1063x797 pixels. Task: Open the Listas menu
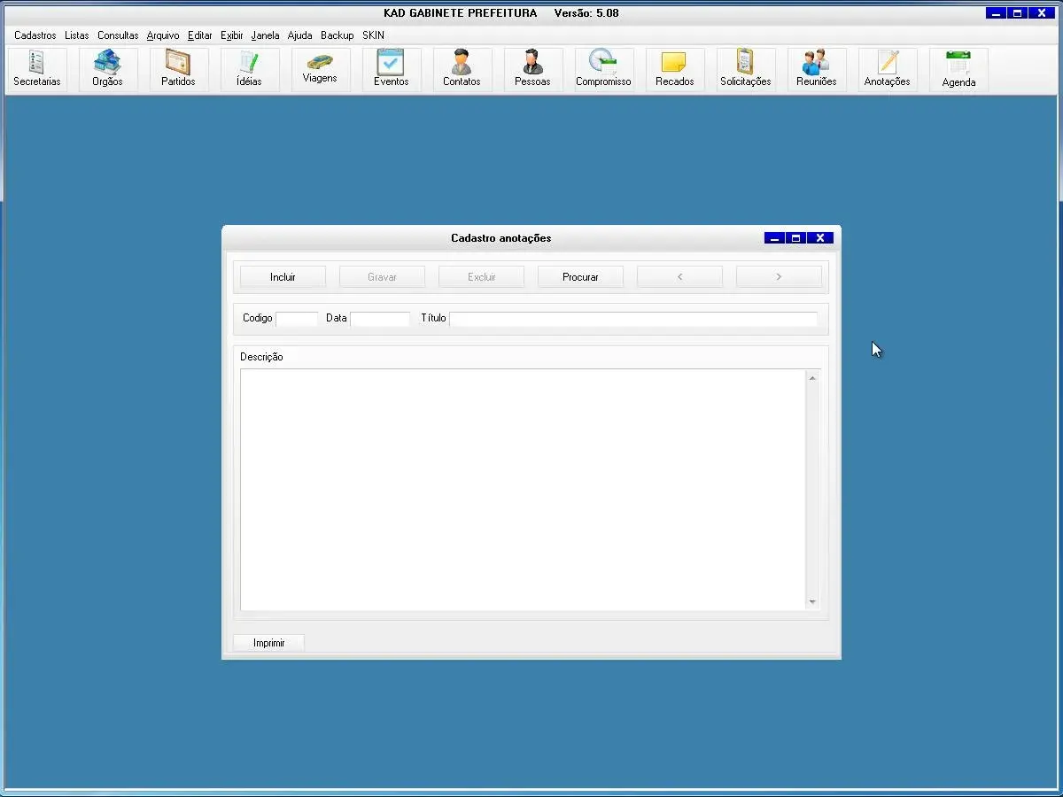tap(77, 35)
